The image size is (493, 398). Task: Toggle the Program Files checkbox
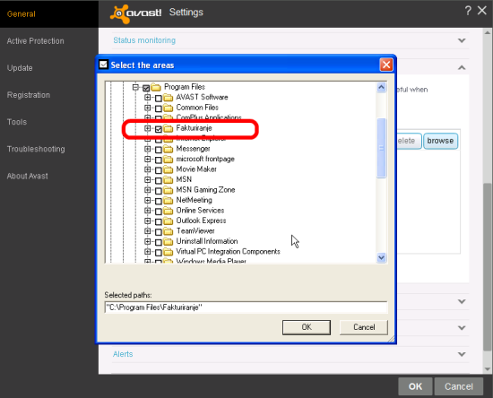(146, 87)
